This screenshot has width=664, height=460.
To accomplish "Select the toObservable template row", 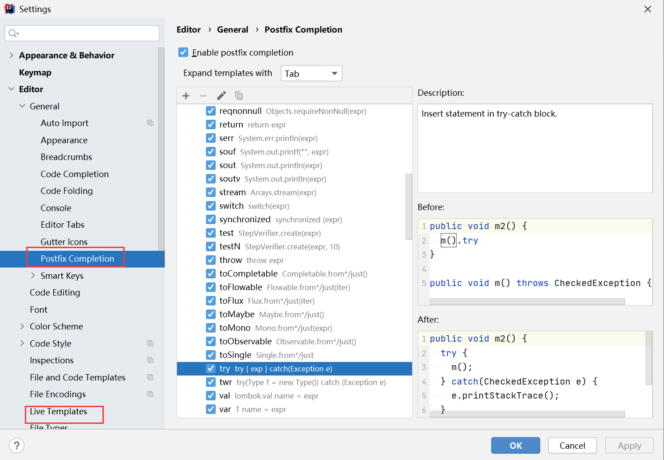I will 294,342.
